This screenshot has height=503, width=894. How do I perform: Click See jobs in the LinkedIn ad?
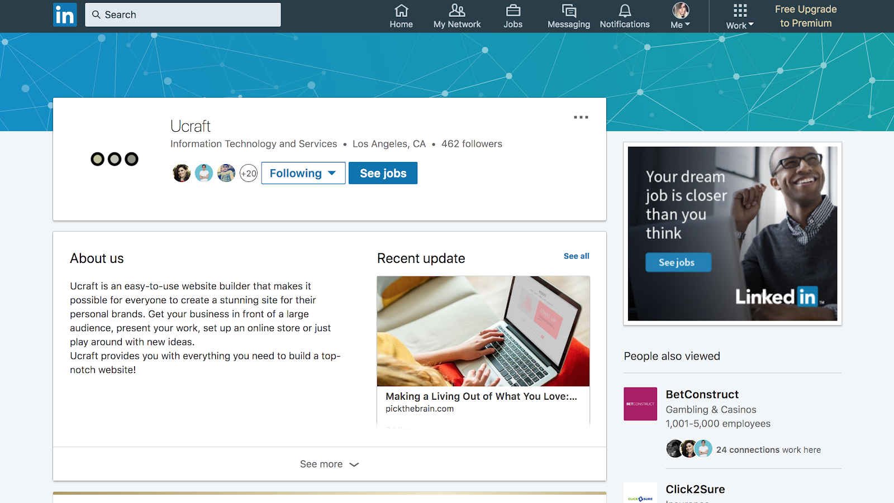pyautogui.click(x=678, y=262)
